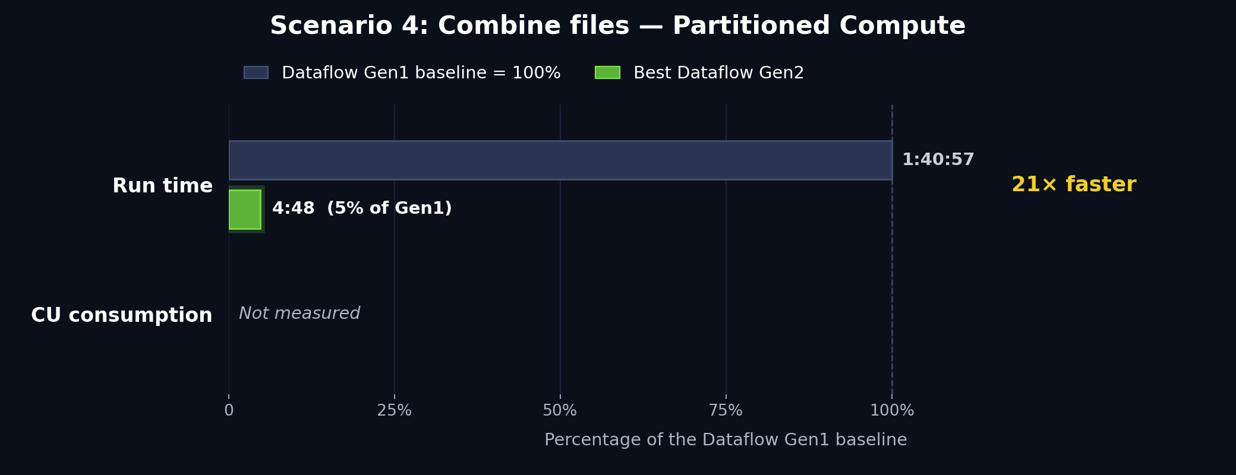The width and height of the screenshot is (1236, 475).
Task: Click the dark blue Gen1 baseline legend swatch
Action: point(256,72)
